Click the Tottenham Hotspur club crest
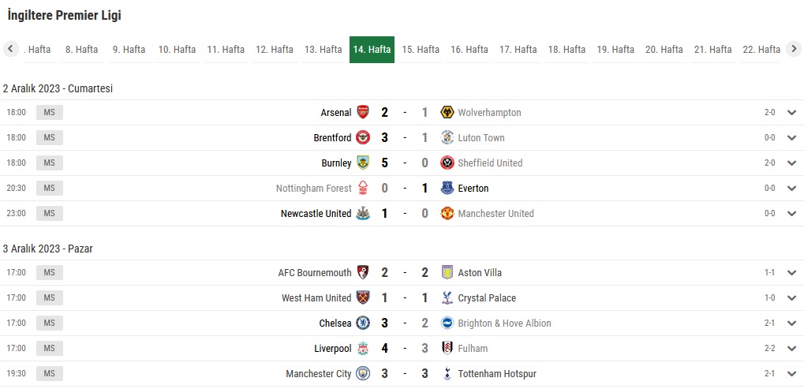The height and width of the screenshot is (389, 804). point(447,374)
